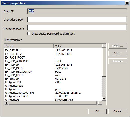This screenshot has height=117, width=130.
Task: Select the EX_RDP_PASS variable row
Action: (x=53, y=68)
